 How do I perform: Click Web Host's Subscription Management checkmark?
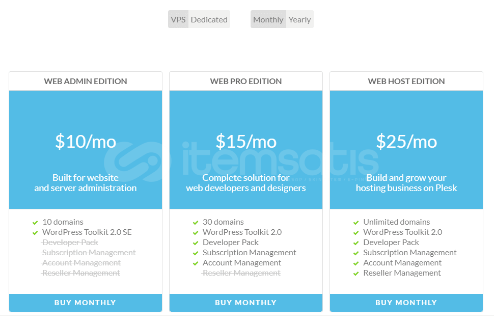356,253
